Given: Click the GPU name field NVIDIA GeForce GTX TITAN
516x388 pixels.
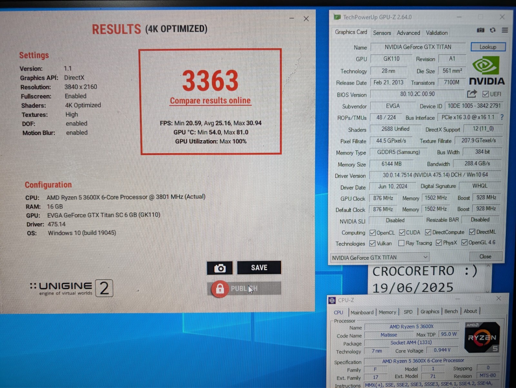Looking at the screenshot, I should click(x=418, y=47).
